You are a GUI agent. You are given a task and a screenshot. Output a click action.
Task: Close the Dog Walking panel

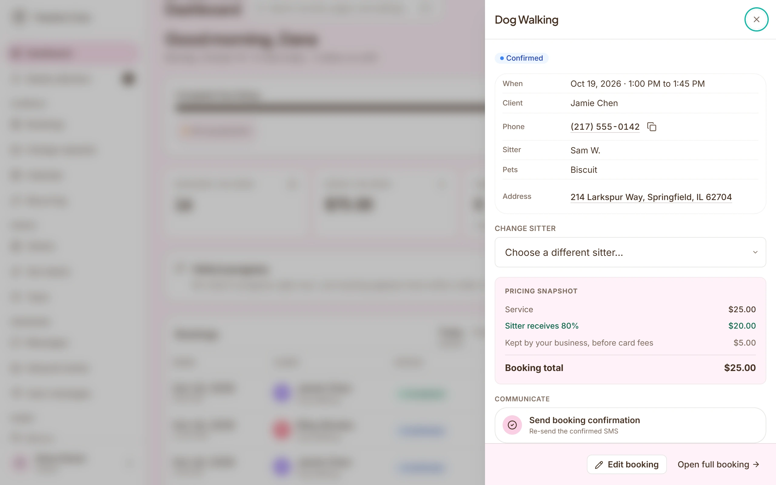tap(756, 20)
